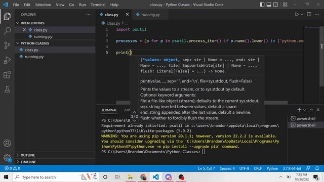Select the second powershell terminal
The height and width of the screenshot is (182, 324).
[306, 125]
